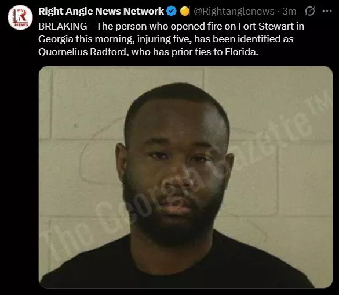Open the three-dot more options menu
The height and width of the screenshot is (295, 339).
coord(327,11)
